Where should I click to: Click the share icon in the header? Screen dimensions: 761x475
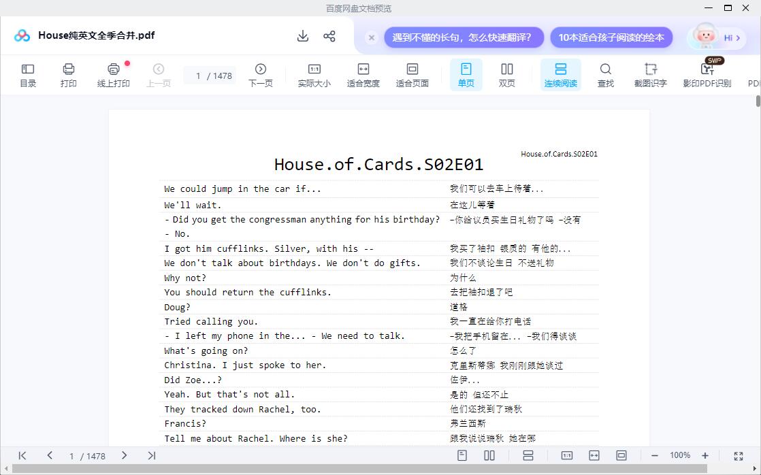pyautogui.click(x=329, y=36)
